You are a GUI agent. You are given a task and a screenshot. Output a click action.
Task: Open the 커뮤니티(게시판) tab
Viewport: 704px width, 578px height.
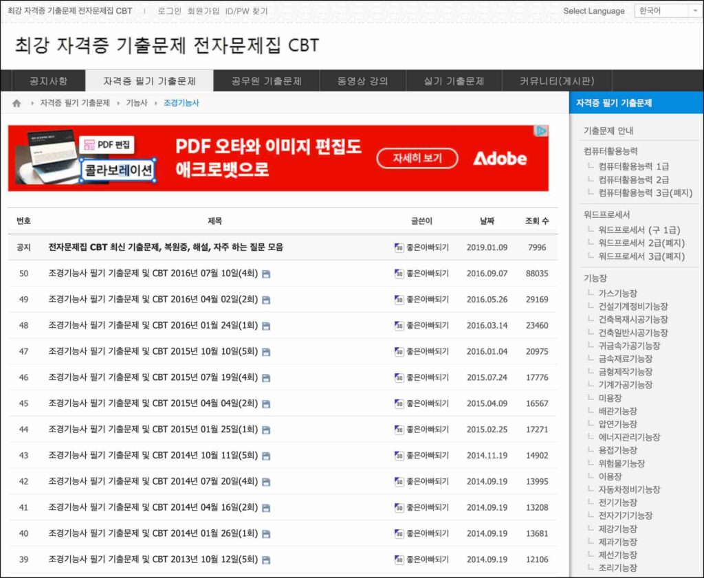[557, 81]
